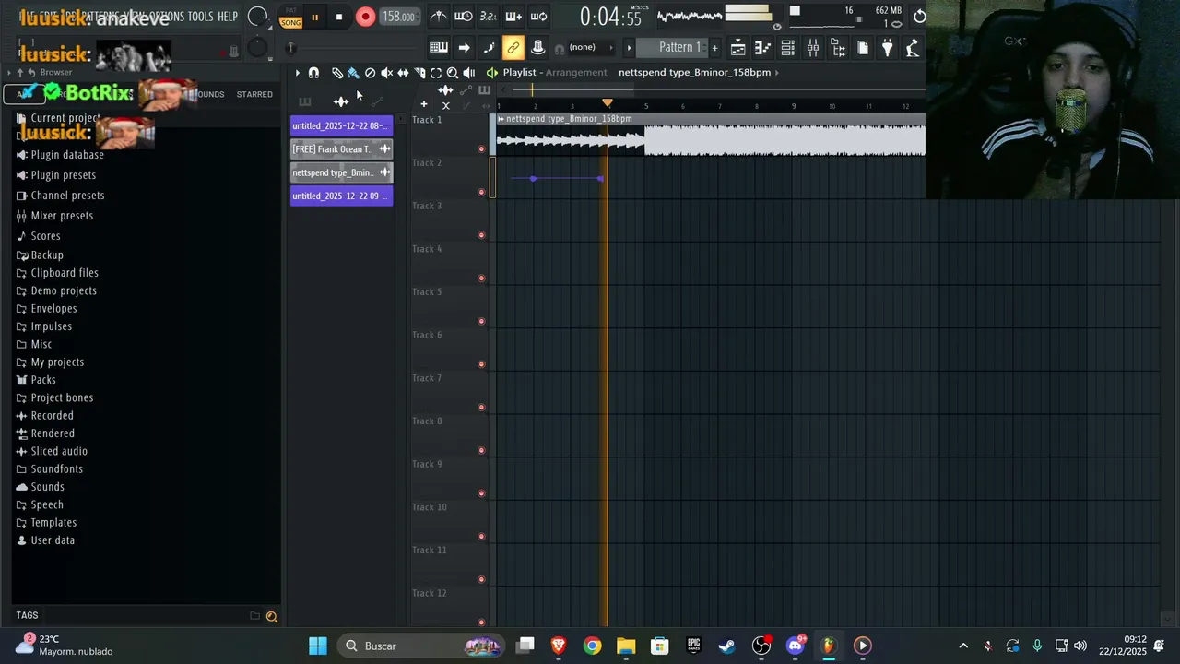The height and width of the screenshot is (664, 1180).
Task: Open Google Chrome from the taskbar
Action: (x=592, y=646)
